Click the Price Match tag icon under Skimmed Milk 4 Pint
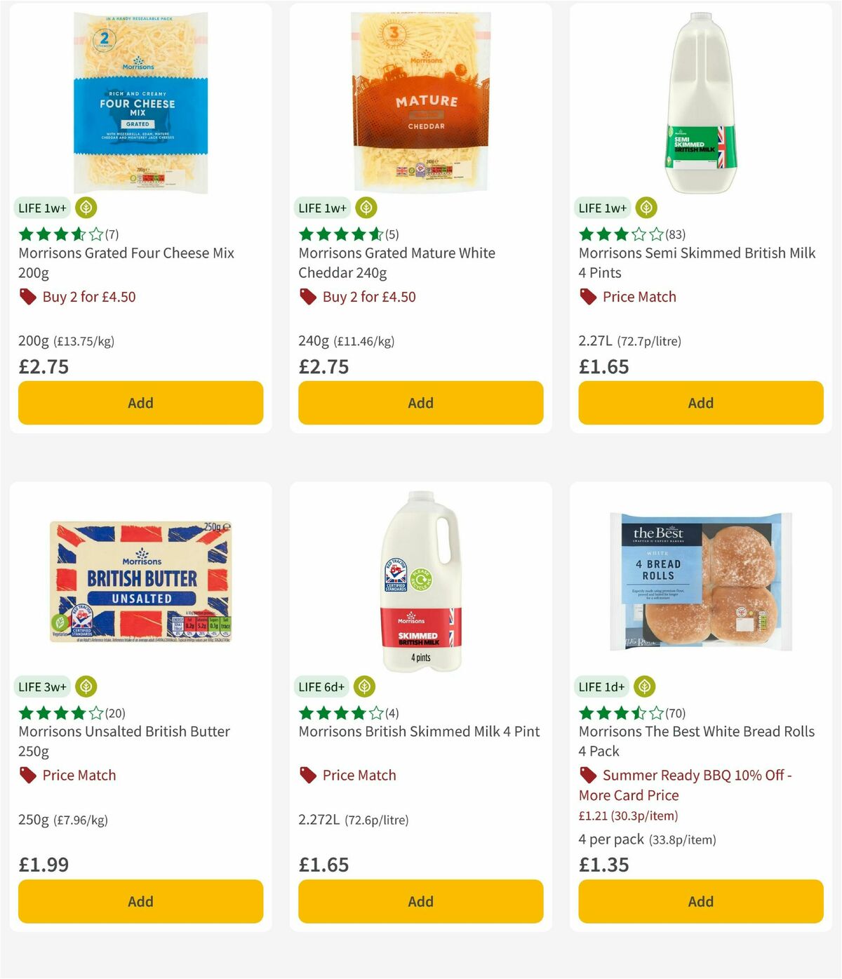 tap(306, 775)
